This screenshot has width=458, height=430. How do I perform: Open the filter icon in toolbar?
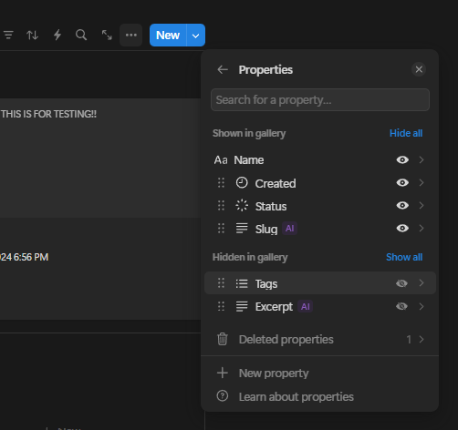(8, 36)
